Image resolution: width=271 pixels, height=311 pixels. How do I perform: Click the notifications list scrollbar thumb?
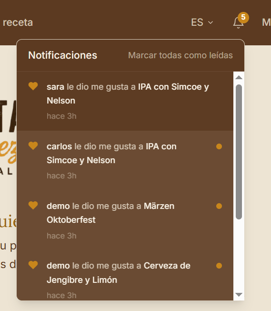pos(239,152)
